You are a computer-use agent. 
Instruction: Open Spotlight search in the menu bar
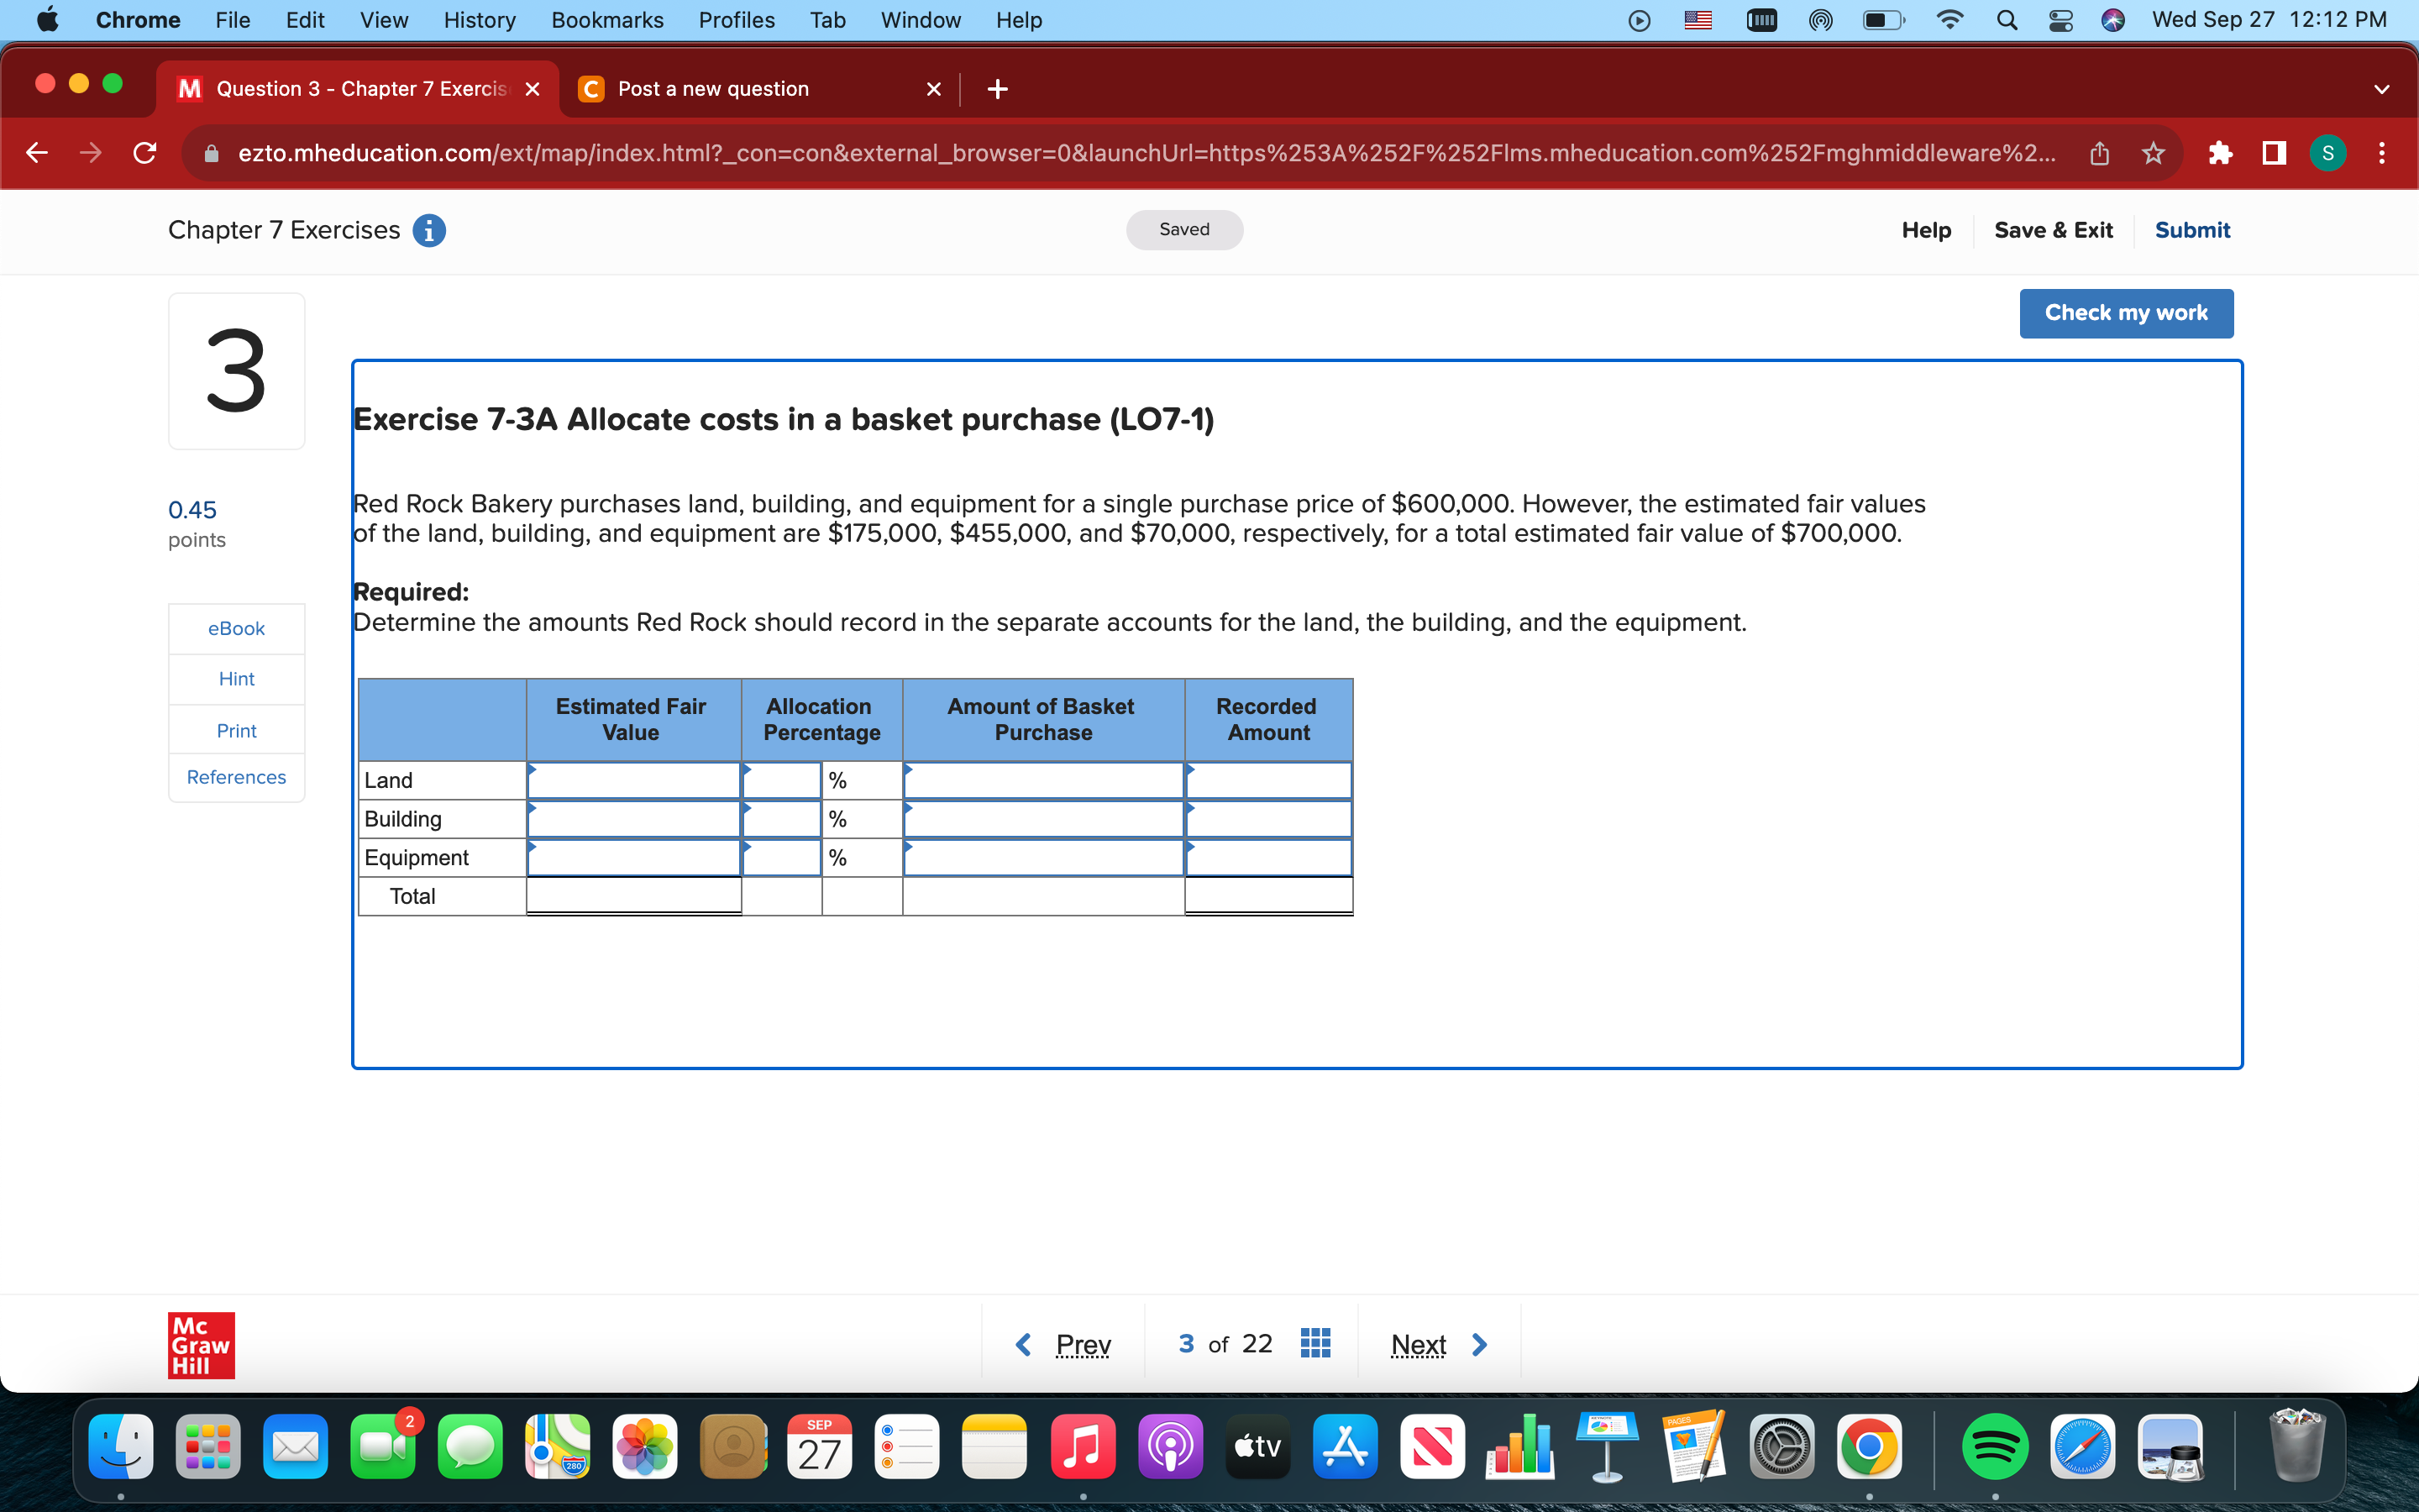click(x=2007, y=20)
